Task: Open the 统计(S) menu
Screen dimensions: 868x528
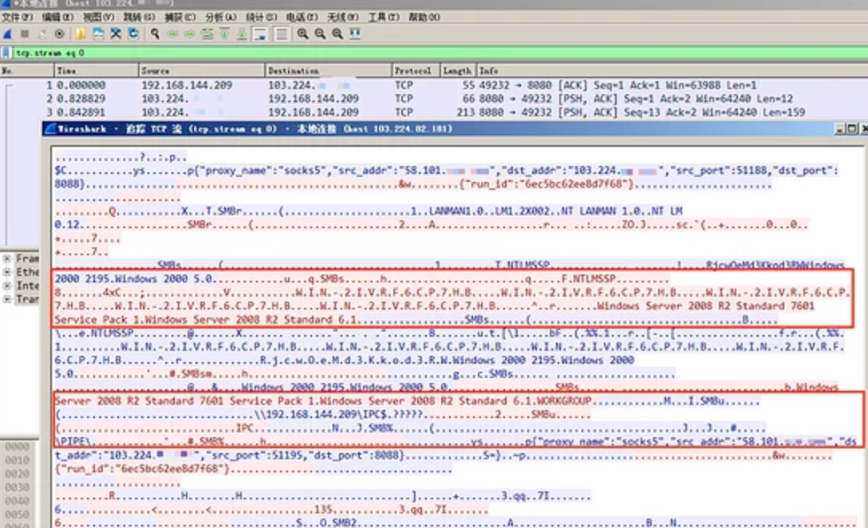Action: (262, 18)
